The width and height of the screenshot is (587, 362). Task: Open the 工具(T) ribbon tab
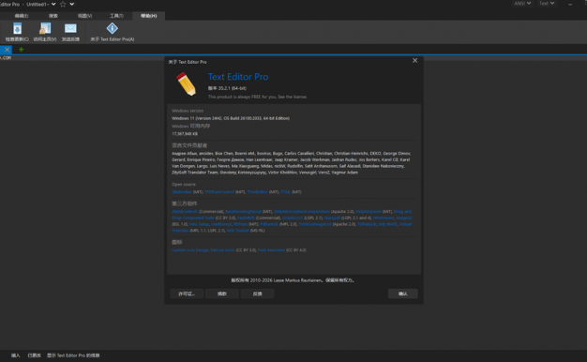pyautogui.click(x=116, y=16)
